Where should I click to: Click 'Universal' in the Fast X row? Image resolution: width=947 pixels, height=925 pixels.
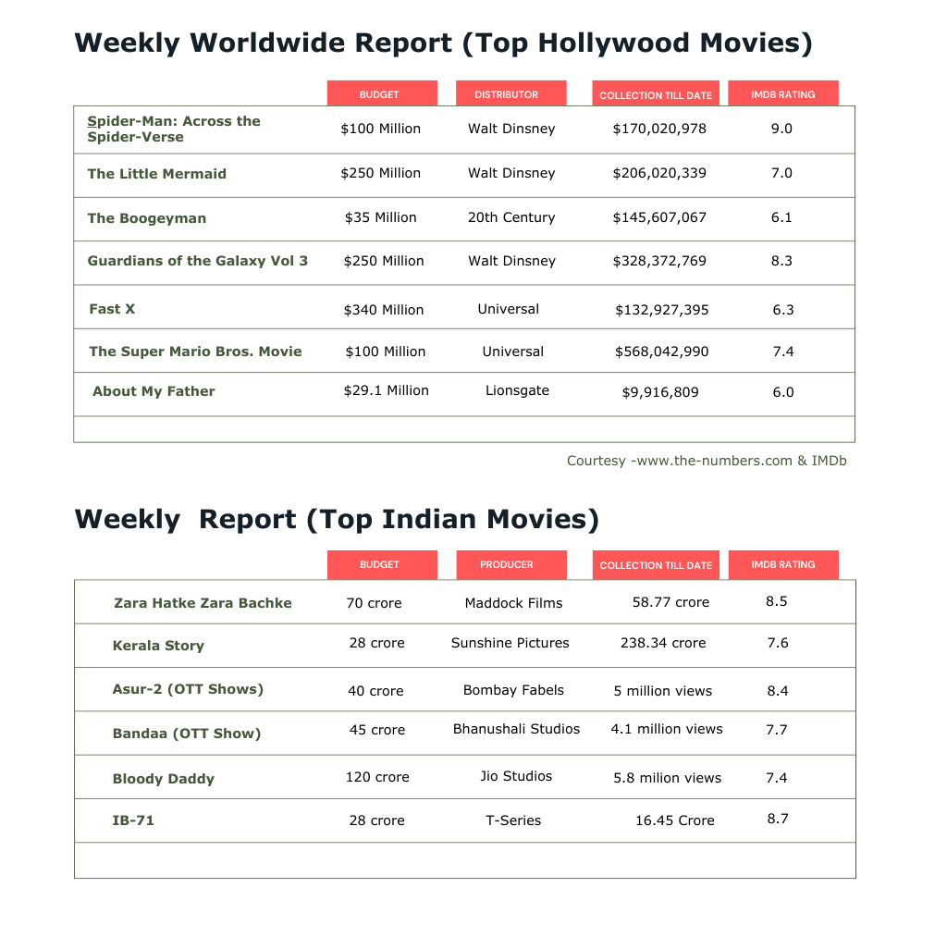click(x=509, y=309)
